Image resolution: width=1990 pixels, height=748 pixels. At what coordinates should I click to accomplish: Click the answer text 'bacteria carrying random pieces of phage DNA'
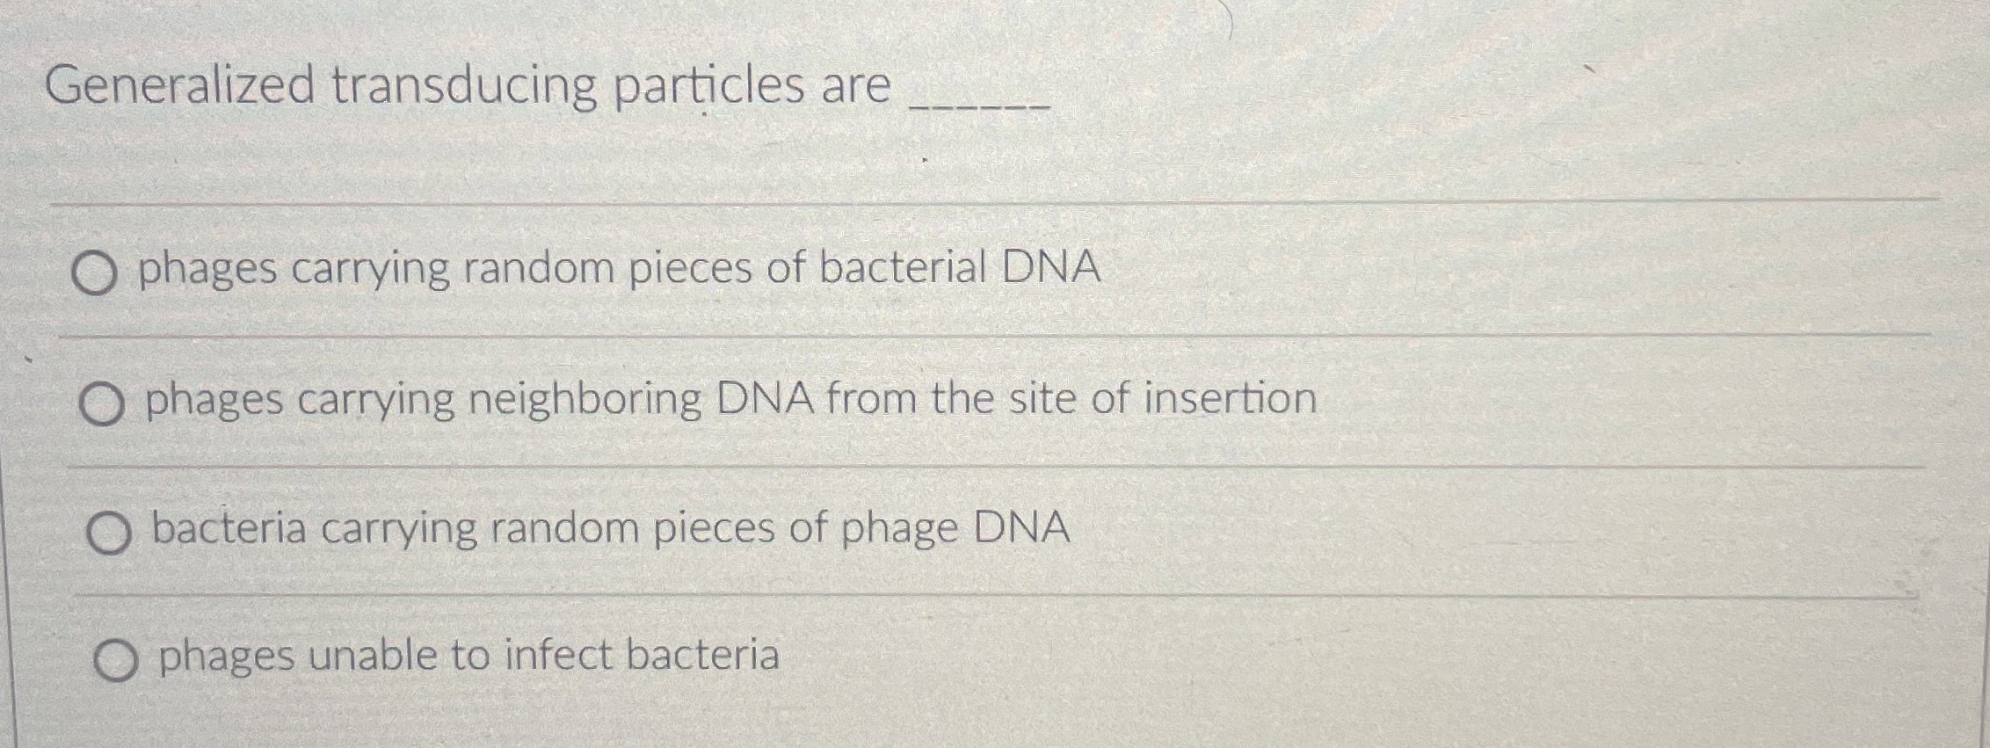(x=610, y=527)
